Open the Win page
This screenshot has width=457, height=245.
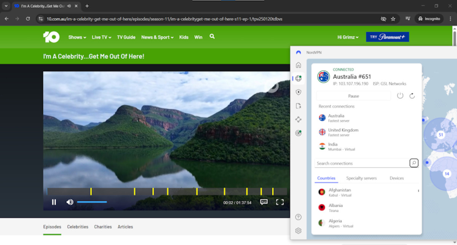point(198,37)
